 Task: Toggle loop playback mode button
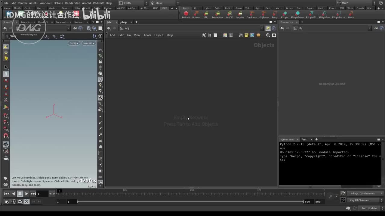(20, 202)
